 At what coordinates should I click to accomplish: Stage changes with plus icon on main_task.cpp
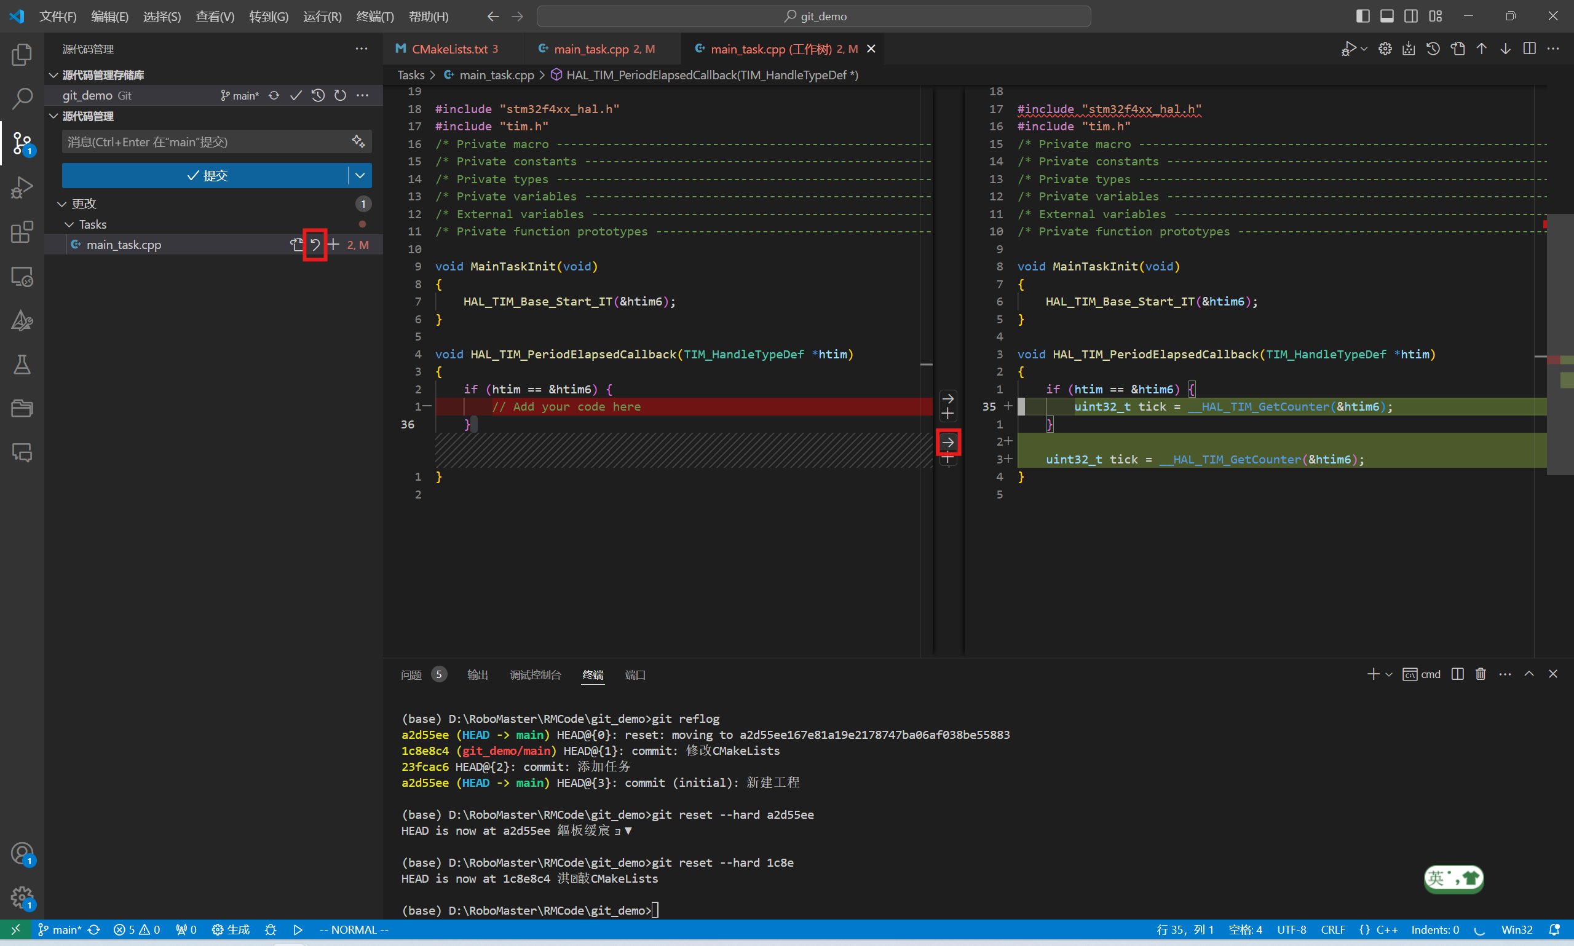[333, 245]
